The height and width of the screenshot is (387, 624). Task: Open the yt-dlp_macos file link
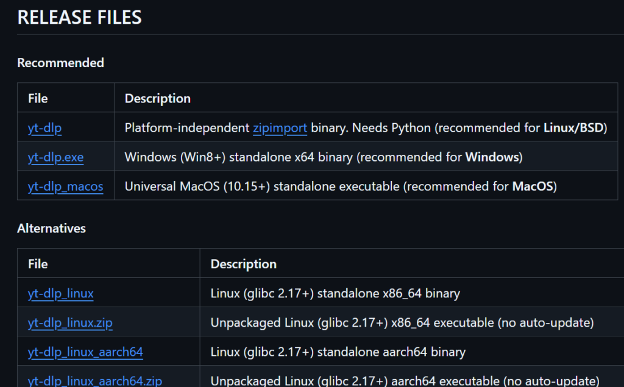[x=66, y=186]
